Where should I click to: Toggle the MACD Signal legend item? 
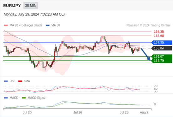coord(34,98)
